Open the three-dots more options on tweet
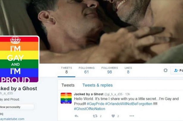Screen dimensions: 183x121 [x=132, y=116]
